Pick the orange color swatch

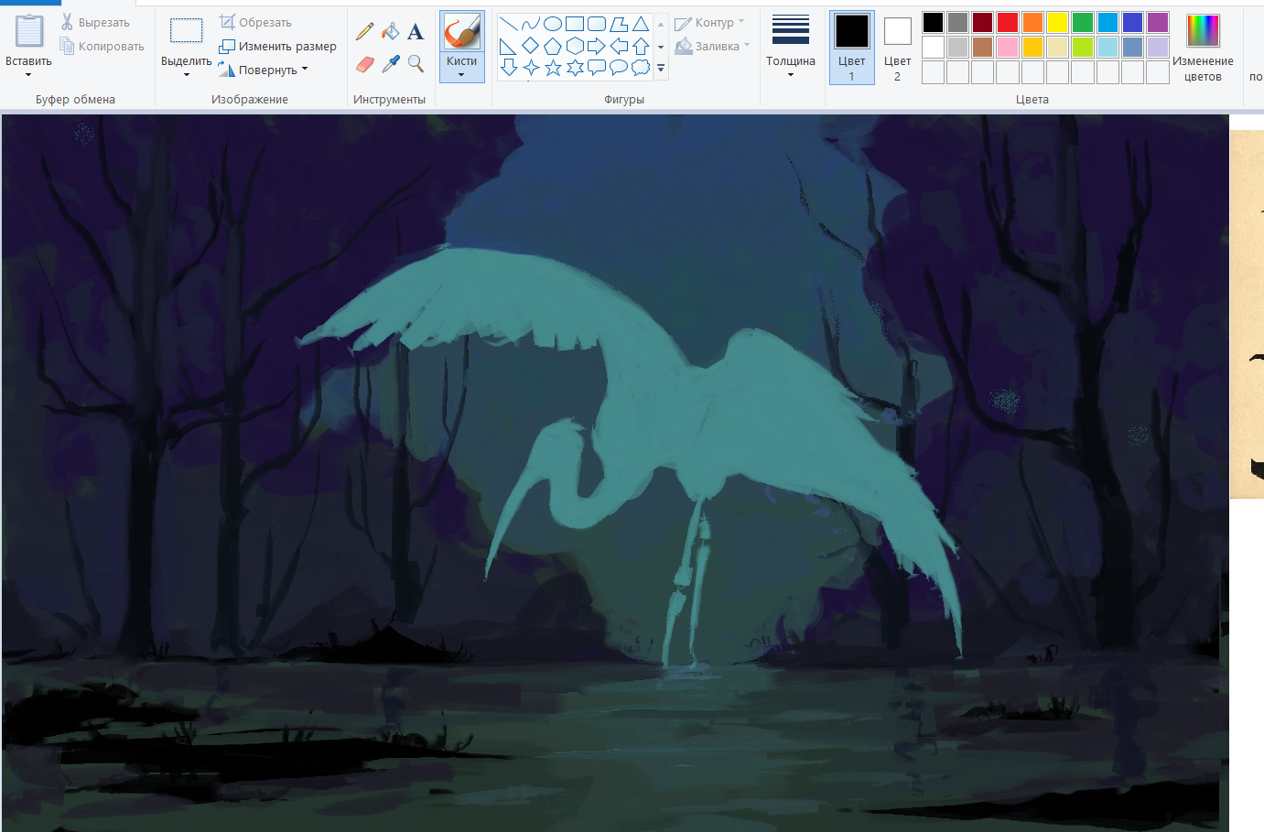click(1032, 22)
